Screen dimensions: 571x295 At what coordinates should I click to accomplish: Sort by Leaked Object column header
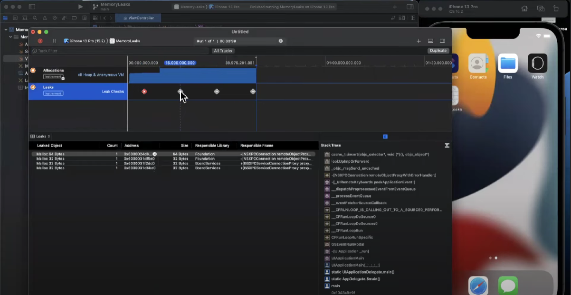(x=49, y=146)
